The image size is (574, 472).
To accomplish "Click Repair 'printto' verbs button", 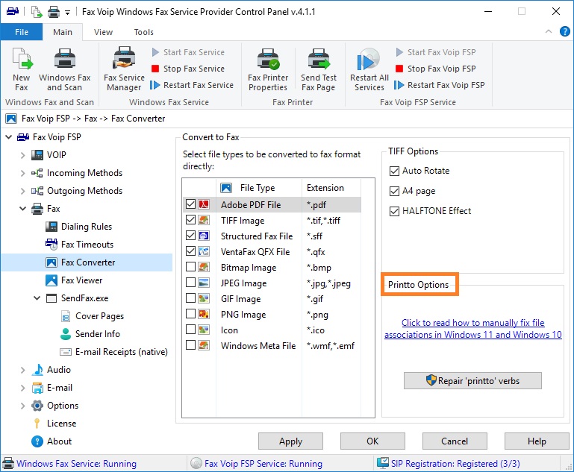I will point(472,381).
